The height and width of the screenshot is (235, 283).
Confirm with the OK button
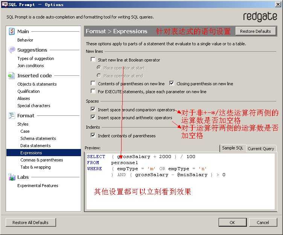click(233, 223)
